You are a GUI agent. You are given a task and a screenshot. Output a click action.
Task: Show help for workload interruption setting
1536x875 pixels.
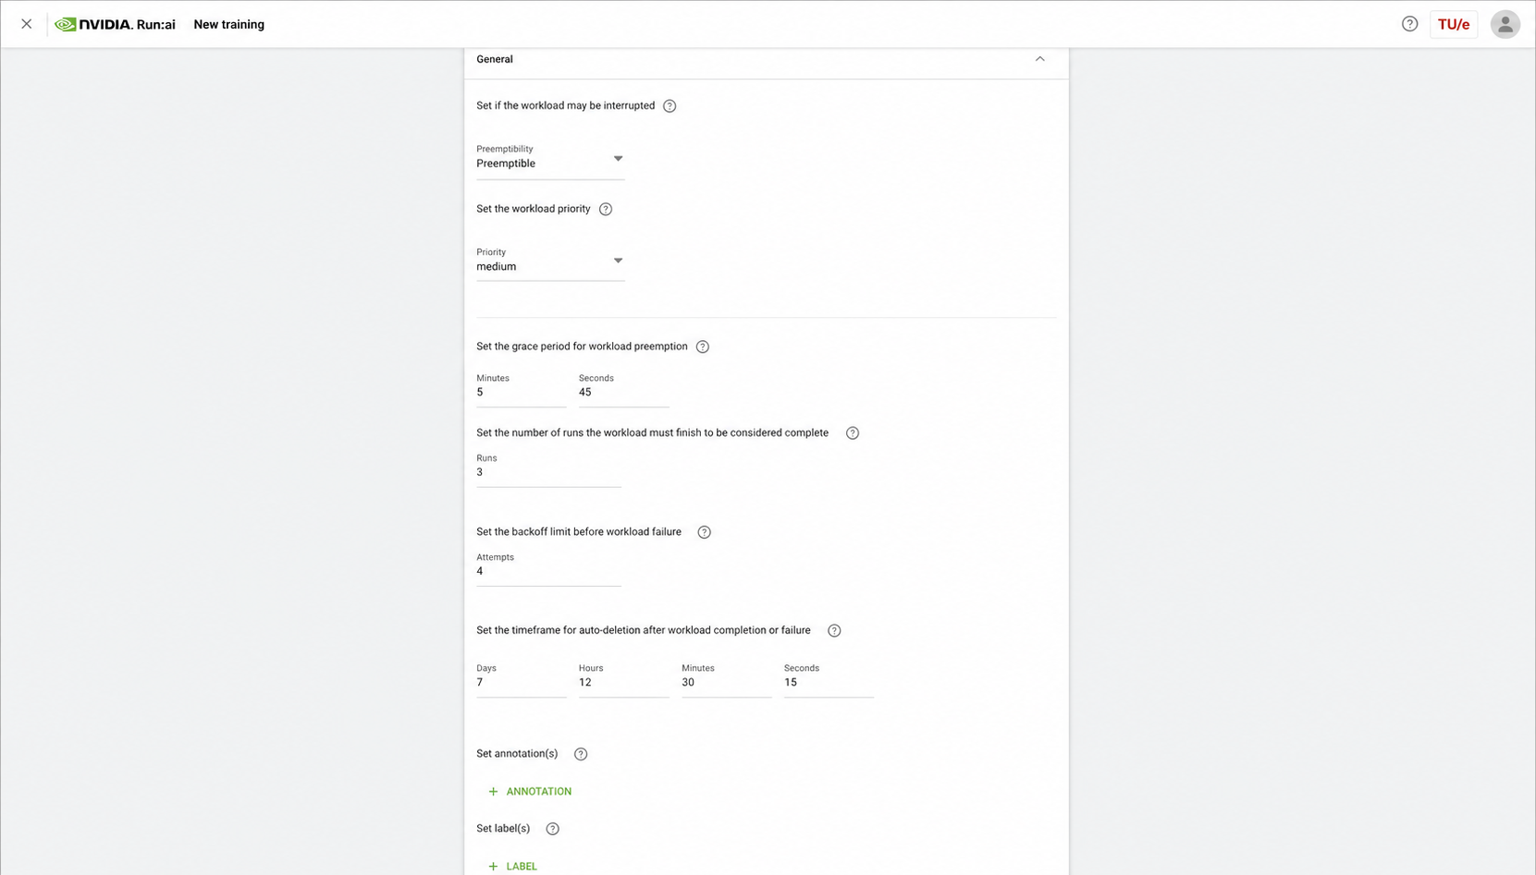coord(670,106)
